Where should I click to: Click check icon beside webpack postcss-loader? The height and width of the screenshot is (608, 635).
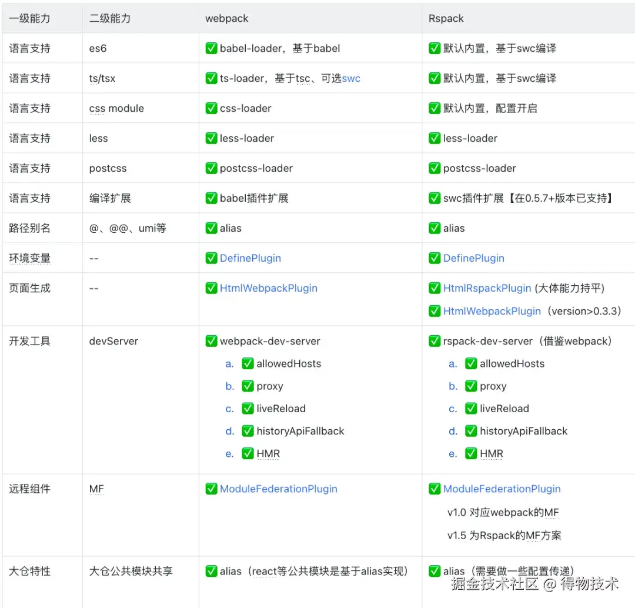tap(212, 168)
